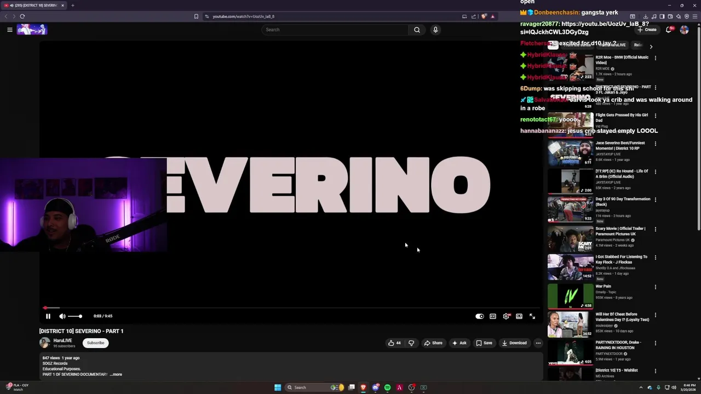Open options for I Got Stabbed video
This screenshot has width=701, height=394.
click(655, 257)
